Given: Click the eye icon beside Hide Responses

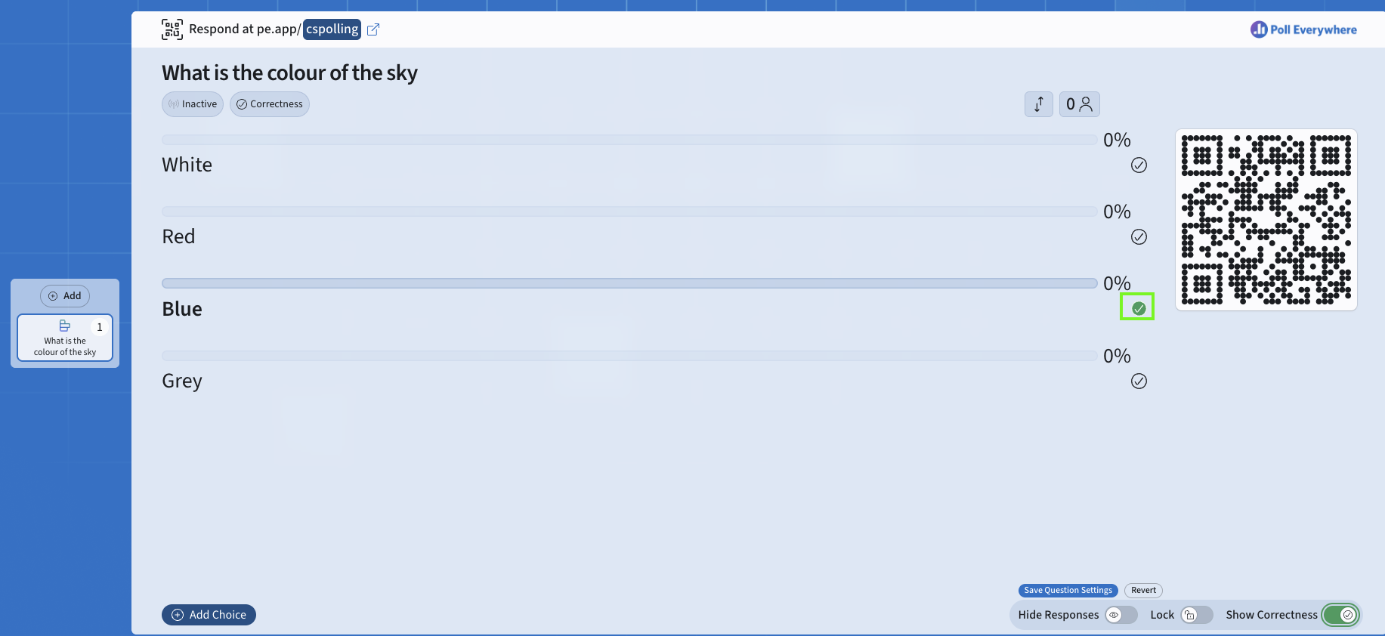Looking at the screenshot, I should [x=1114, y=615].
